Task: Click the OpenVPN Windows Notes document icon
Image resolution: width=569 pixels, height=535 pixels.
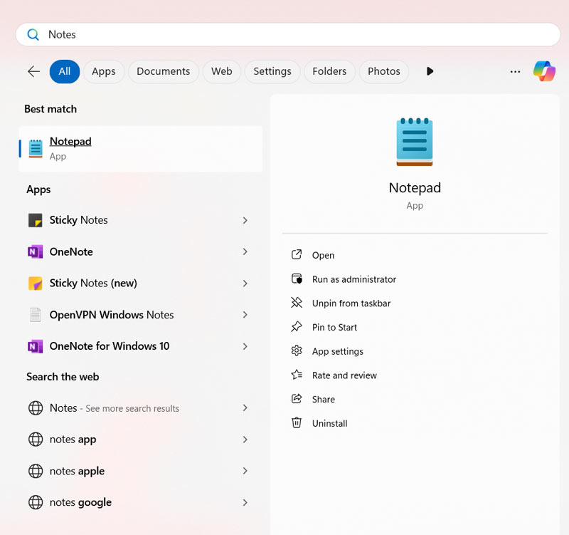Action: pyautogui.click(x=35, y=315)
